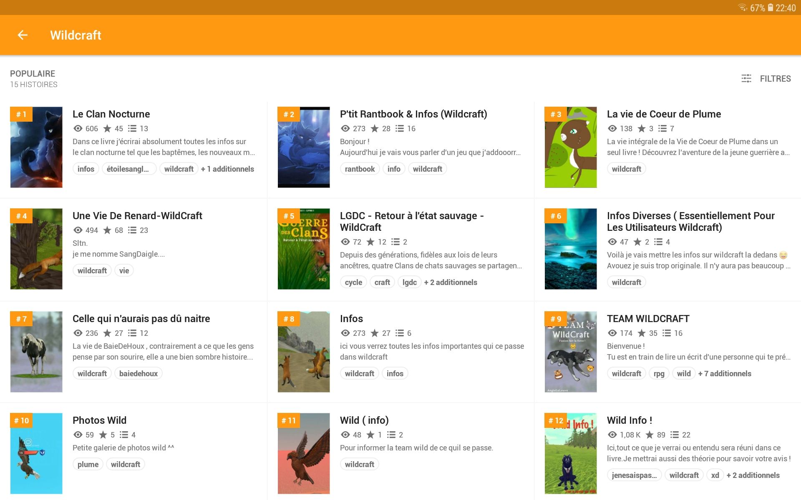The width and height of the screenshot is (801, 500).
Task: Tap the star votes icon on Le Clan Nocturne
Action: tap(107, 128)
